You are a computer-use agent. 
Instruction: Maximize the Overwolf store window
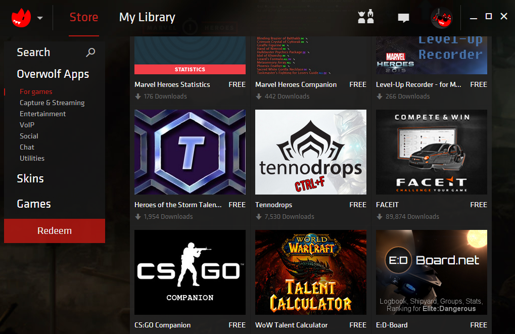click(x=489, y=16)
